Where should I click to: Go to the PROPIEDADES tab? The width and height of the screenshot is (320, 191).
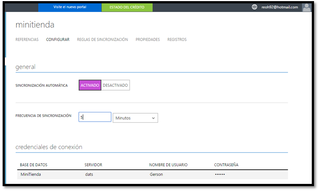click(148, 40)
